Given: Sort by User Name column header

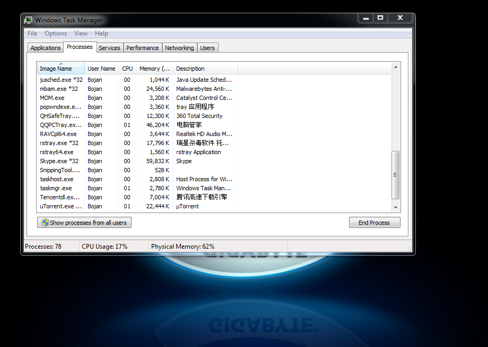Looking at the screenshot, I should pyautogui.click(x=101, y=69).
